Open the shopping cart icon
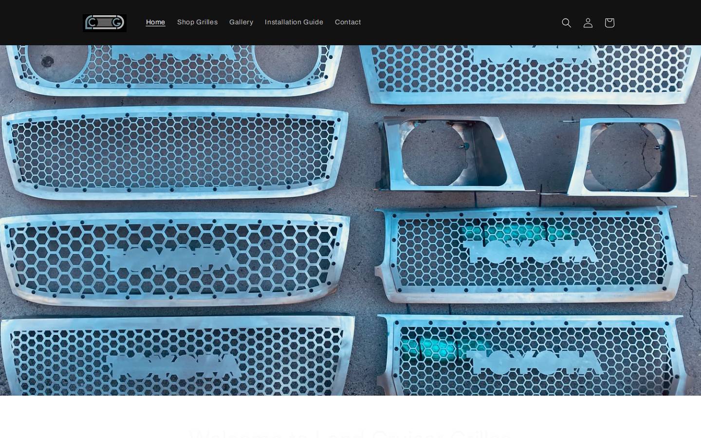 click(609, 23)
